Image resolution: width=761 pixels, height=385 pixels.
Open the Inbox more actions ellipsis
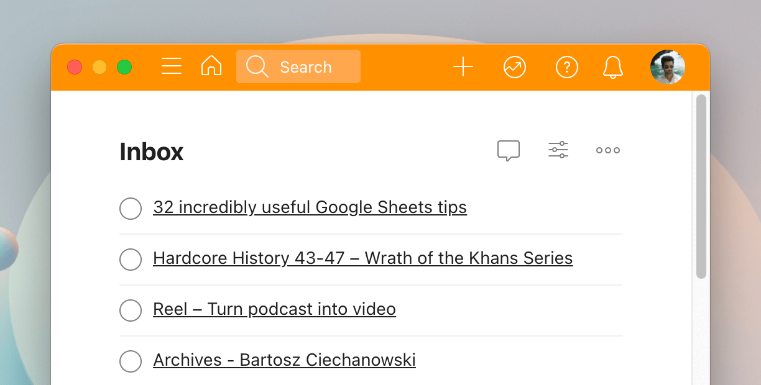pos(608,150)
